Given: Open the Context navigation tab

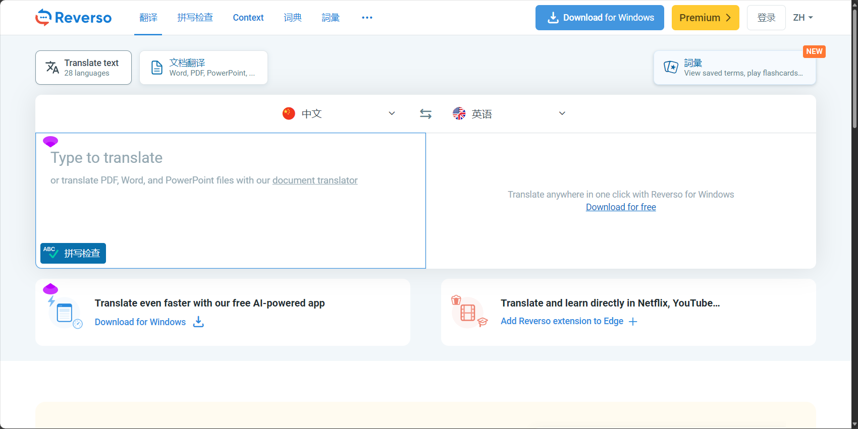Looking at the screenshot, I should click(x=248, y=18).
